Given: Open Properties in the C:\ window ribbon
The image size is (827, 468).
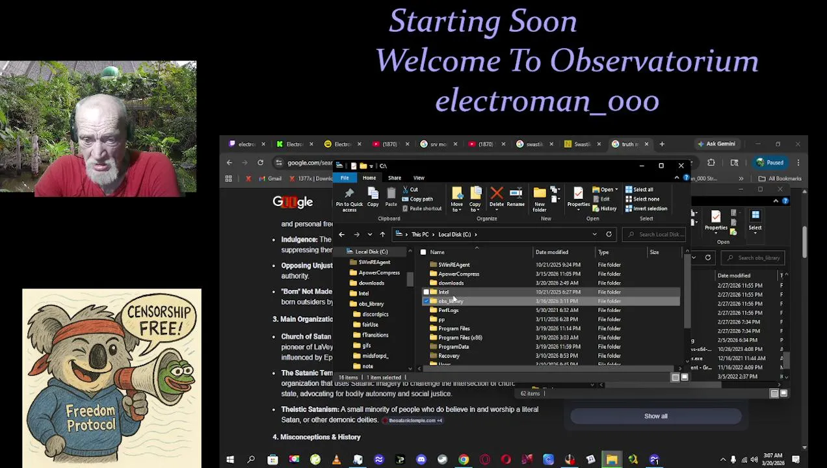Looking at the screenshot, I should pyautogui.click(x=578, y=198).
